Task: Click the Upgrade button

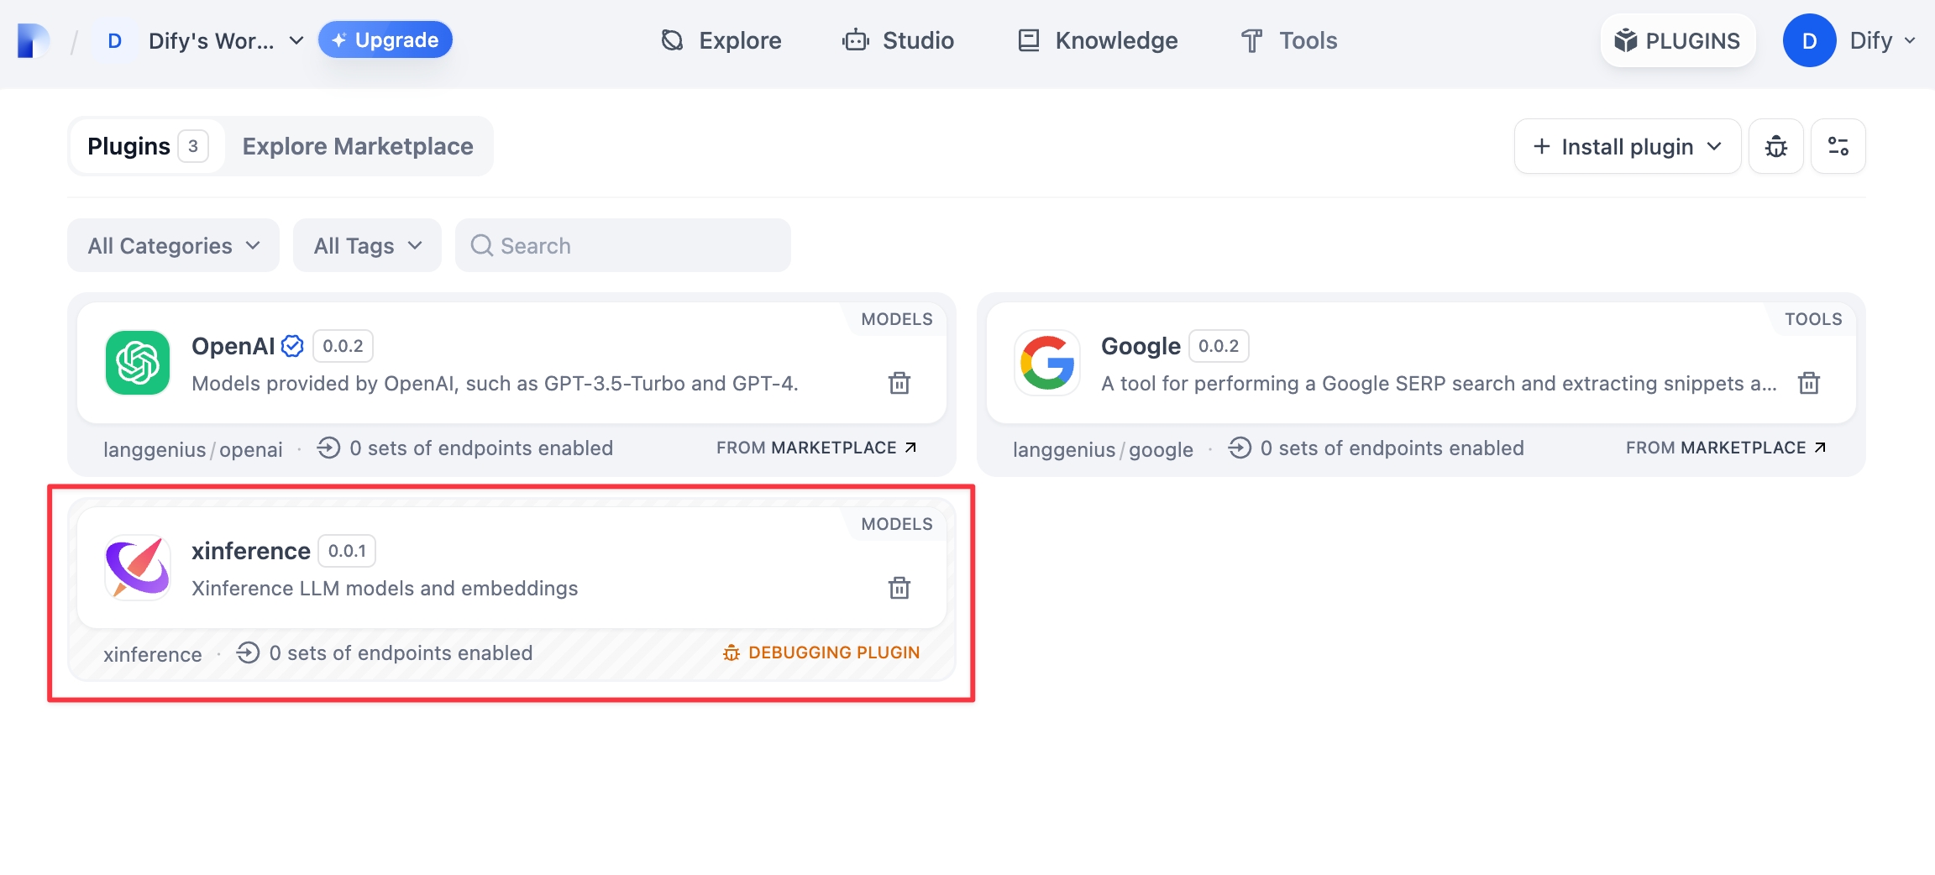Action: [x=385, y=40]
